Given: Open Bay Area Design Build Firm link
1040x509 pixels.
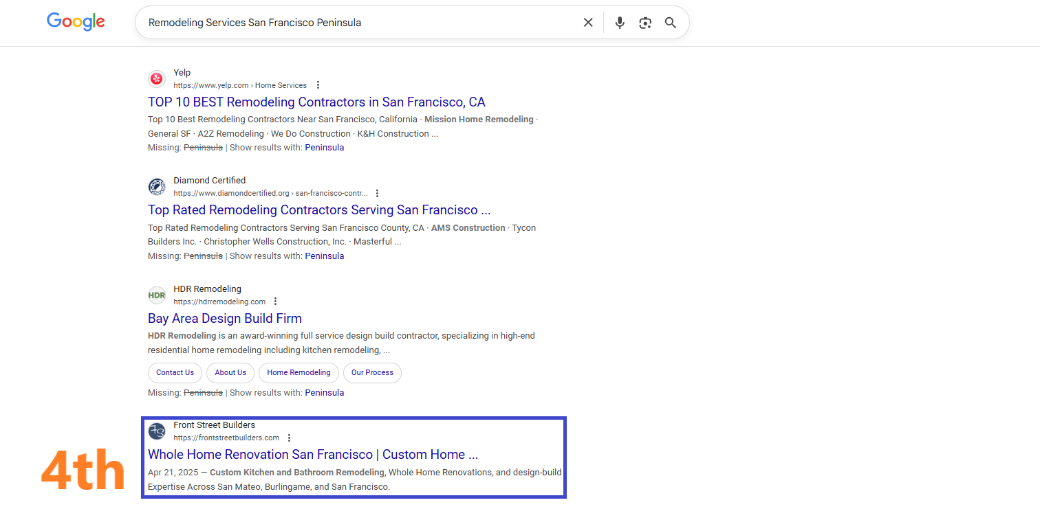Looking at the screenshot, I should coord(225,319).
